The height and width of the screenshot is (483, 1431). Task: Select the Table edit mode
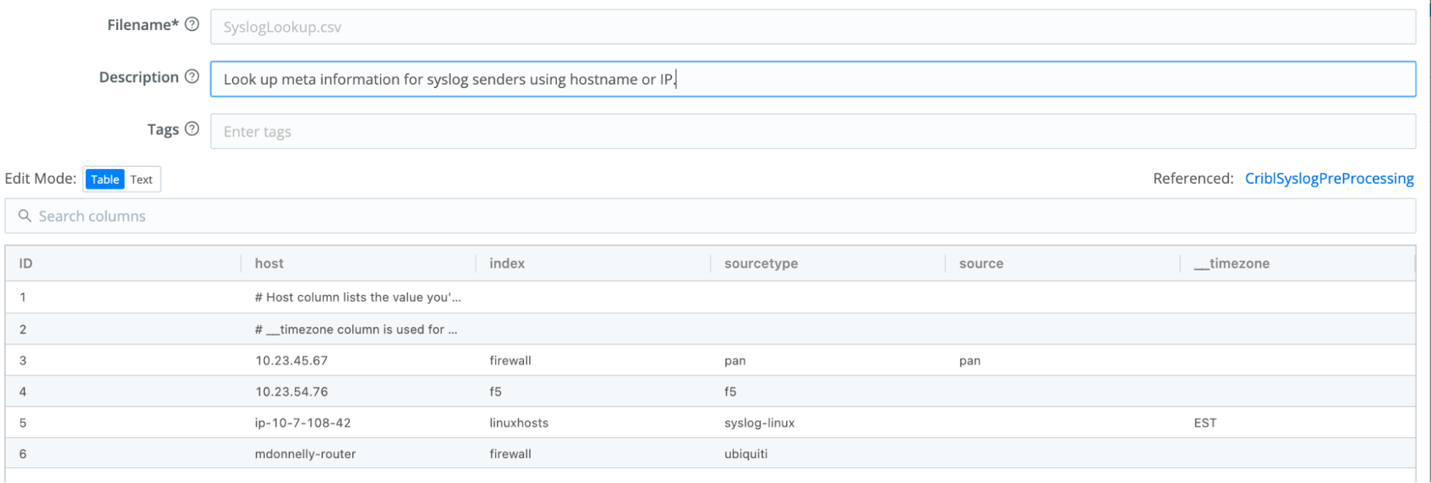point(105,180)
